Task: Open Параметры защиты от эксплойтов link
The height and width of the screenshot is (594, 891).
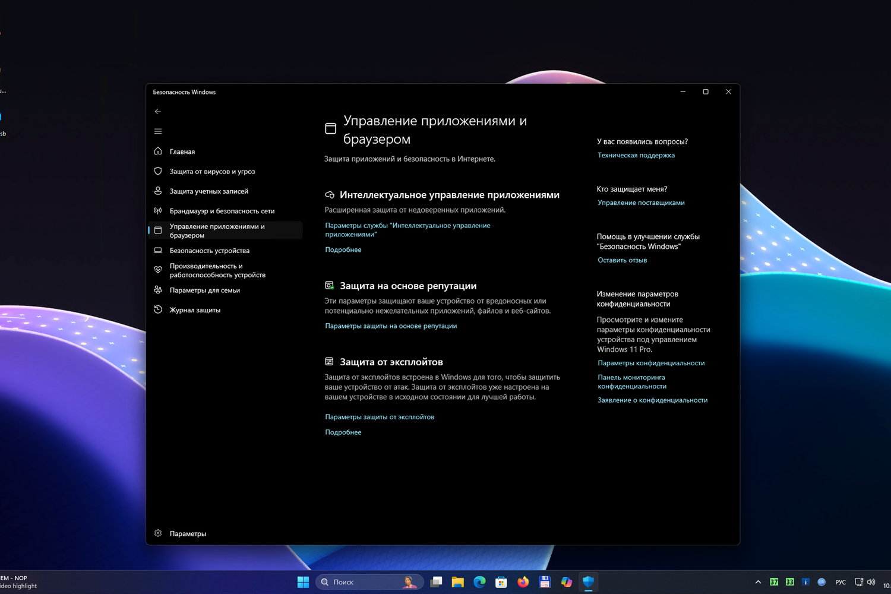Action: tap(380, 417)
